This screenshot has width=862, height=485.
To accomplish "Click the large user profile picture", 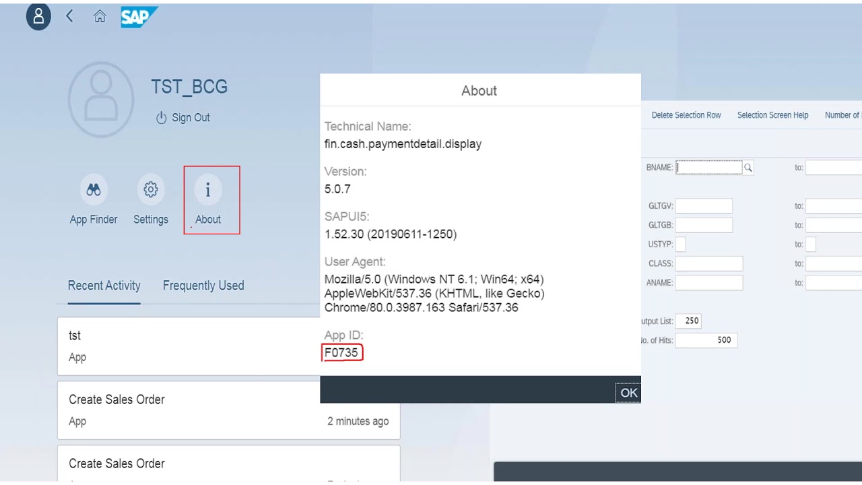I will click(101, 99).
